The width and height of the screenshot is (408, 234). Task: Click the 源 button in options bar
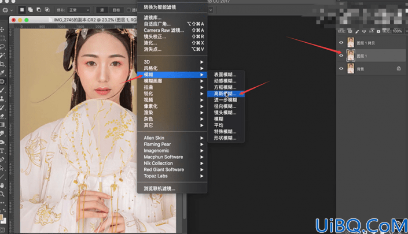102,10
